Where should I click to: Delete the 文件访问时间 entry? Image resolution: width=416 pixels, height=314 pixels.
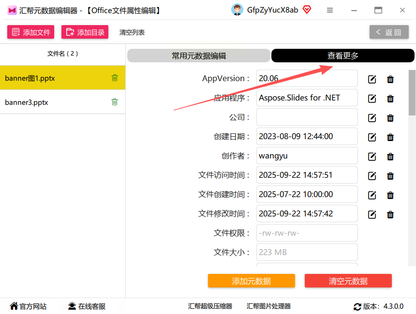click(x=390, y=176)
